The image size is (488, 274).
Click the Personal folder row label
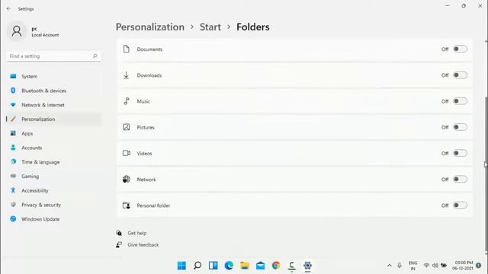coord(153,205)
